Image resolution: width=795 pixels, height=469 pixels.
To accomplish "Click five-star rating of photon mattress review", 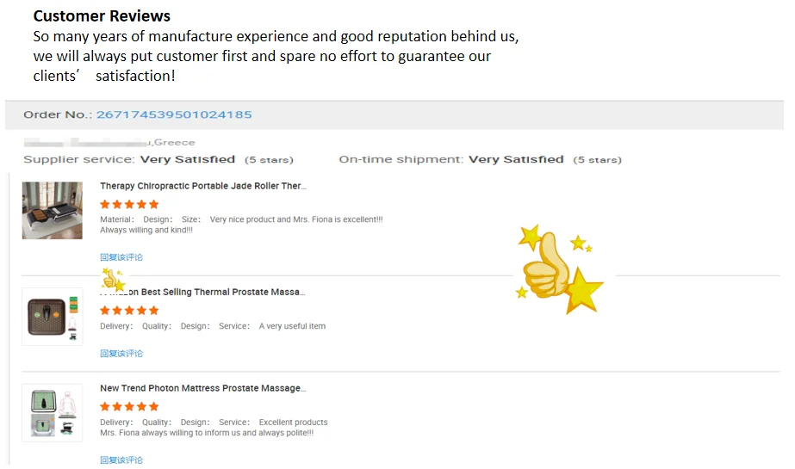I will [x=129, y=407].
